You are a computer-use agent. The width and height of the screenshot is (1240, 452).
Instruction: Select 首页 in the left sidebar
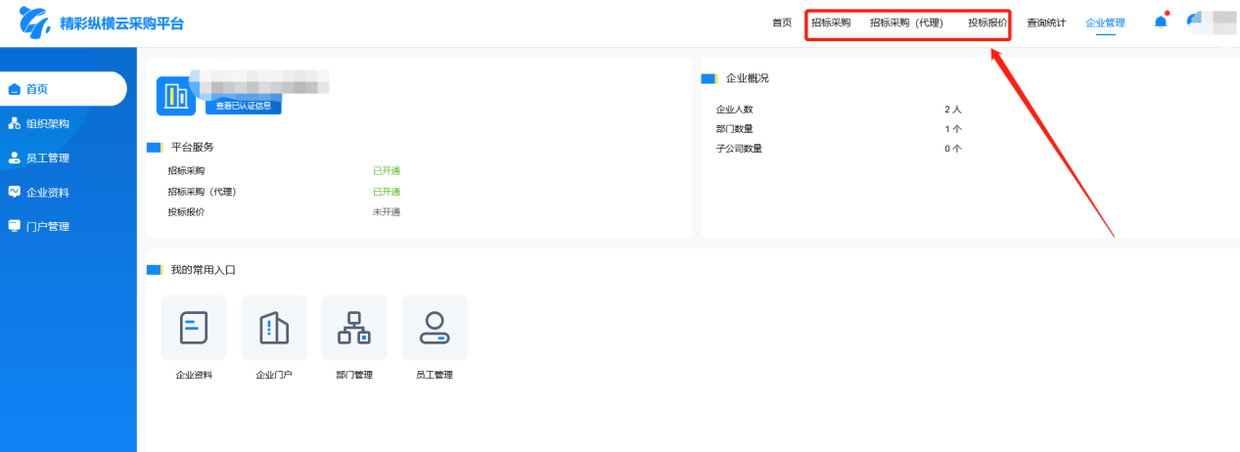pyautogui.click(x=63, y=89)
